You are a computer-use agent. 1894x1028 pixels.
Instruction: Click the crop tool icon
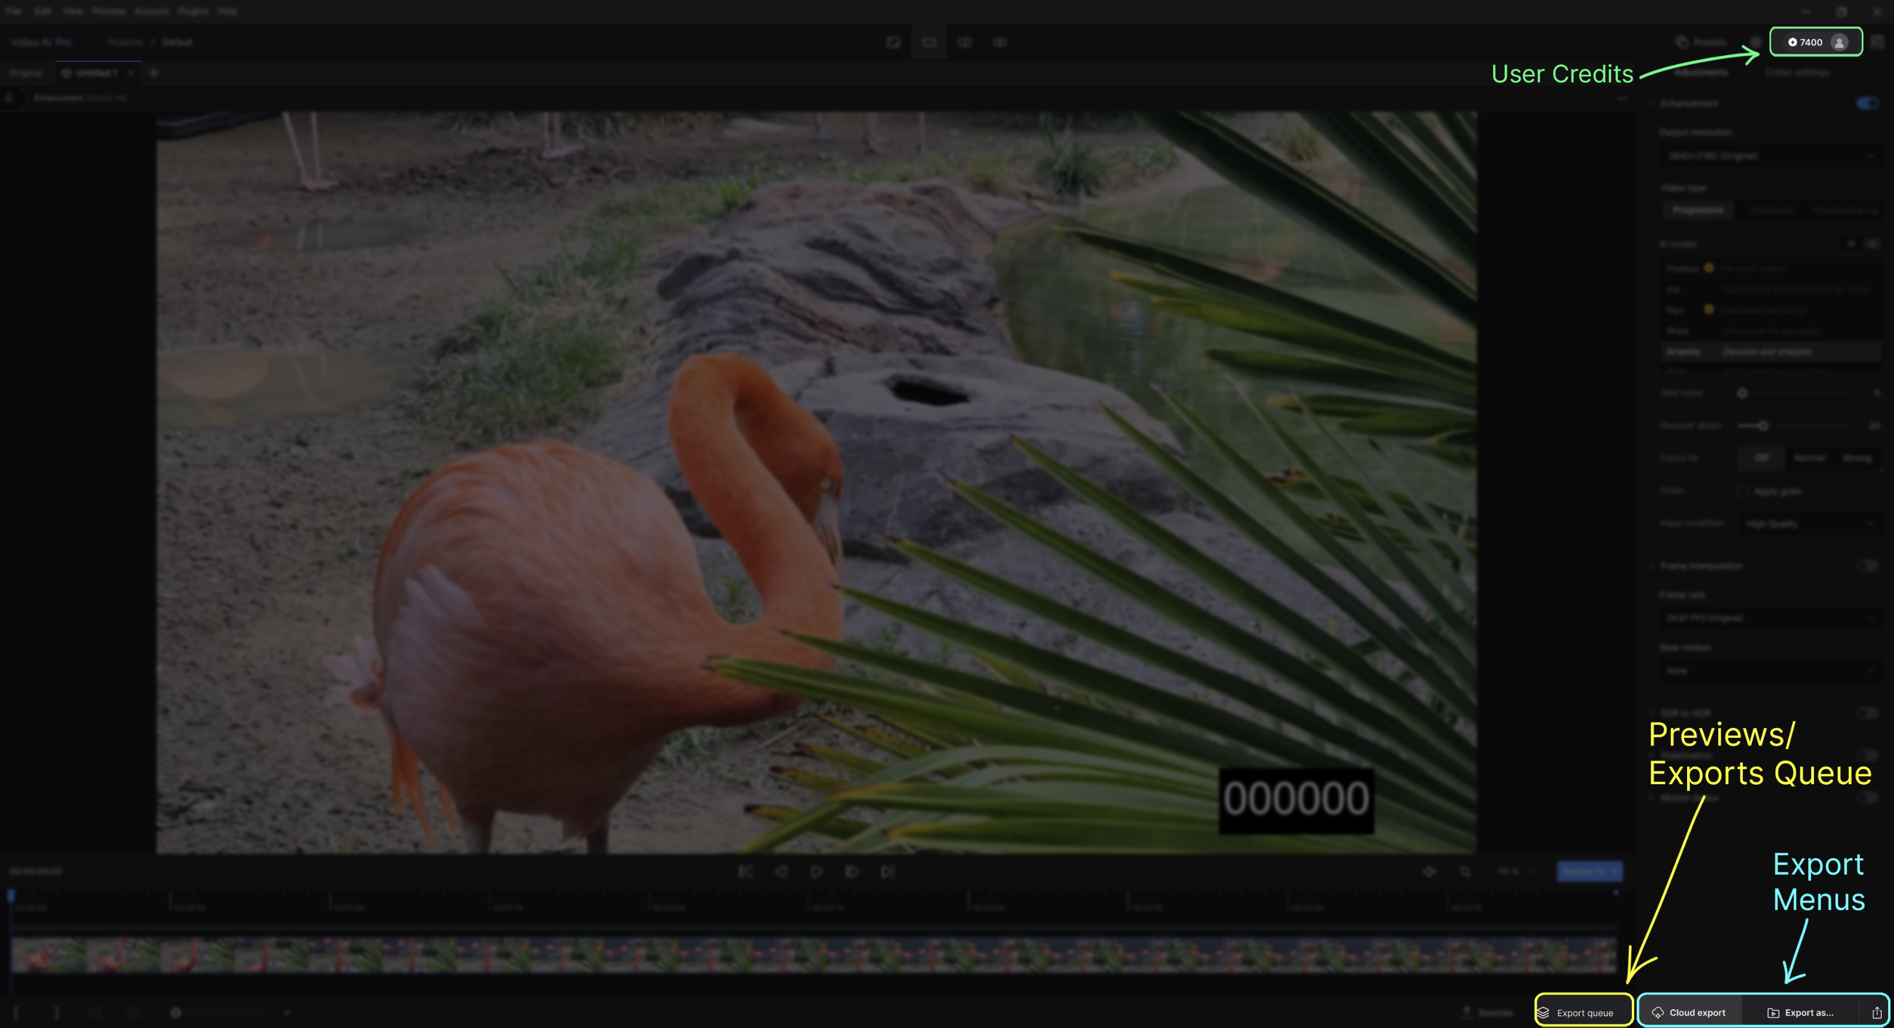coord(1465,872)
